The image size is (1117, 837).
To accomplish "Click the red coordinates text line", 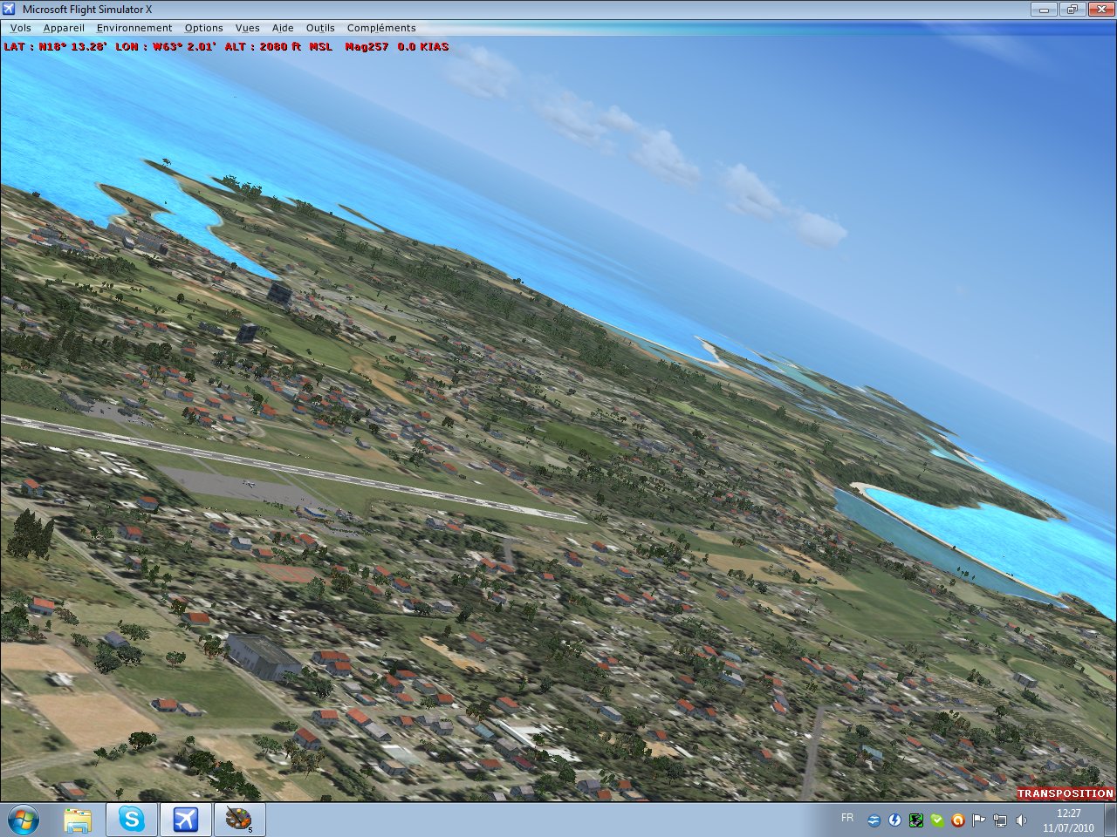I will tap(226, 46).
